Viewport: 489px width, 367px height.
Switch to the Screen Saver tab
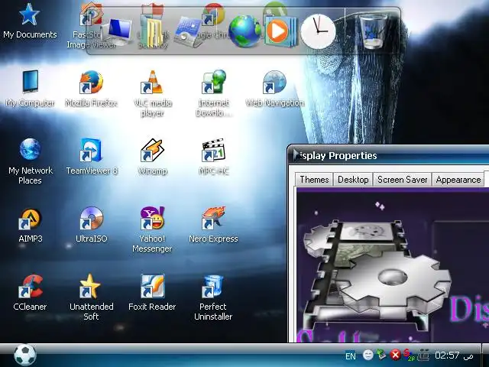tap(403, 180)
